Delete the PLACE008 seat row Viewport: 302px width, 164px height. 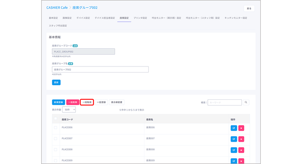coord(241,150)
